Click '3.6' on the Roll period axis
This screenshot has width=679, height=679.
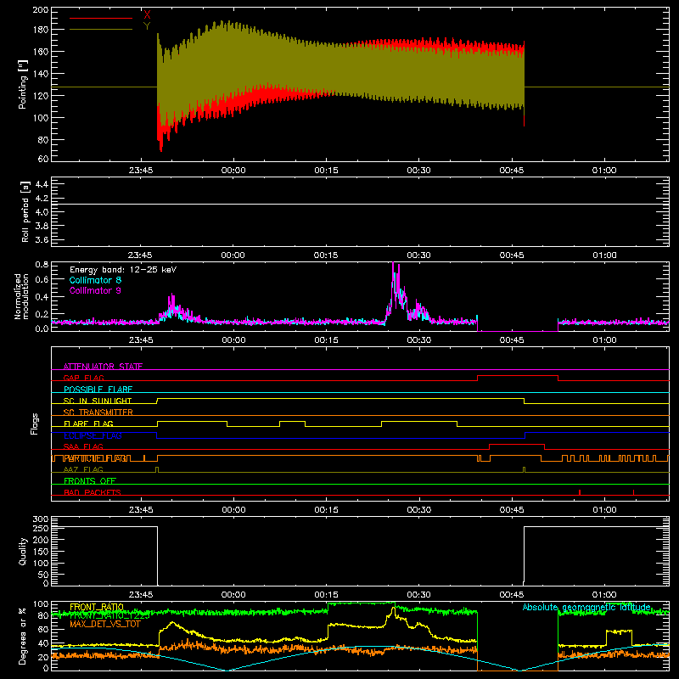(x=42, y=240)
